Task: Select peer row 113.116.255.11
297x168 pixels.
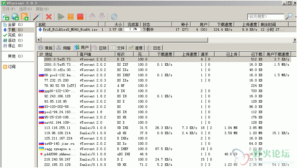Action: (x=165, y=128)
